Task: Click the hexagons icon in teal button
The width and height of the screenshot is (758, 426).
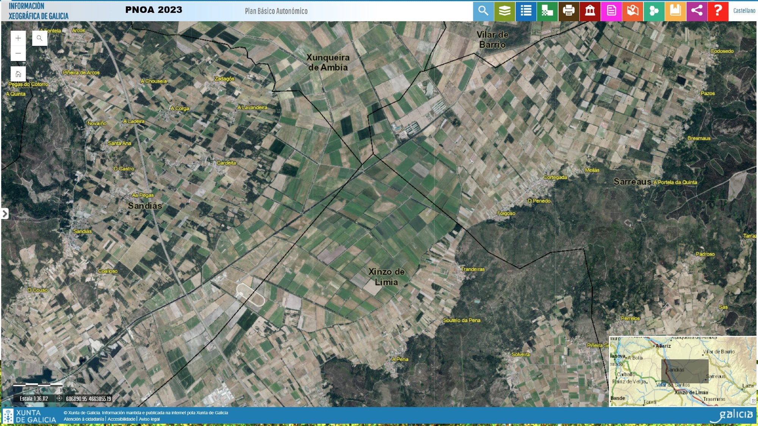Action: 654,11
